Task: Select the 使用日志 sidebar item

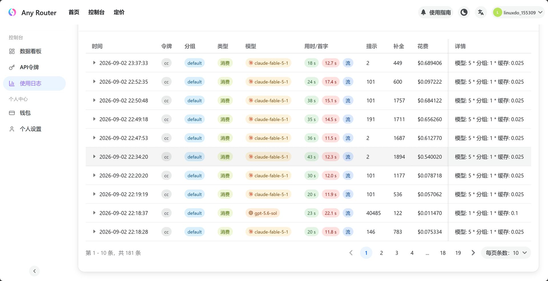Action: click(x=34, y=83)
